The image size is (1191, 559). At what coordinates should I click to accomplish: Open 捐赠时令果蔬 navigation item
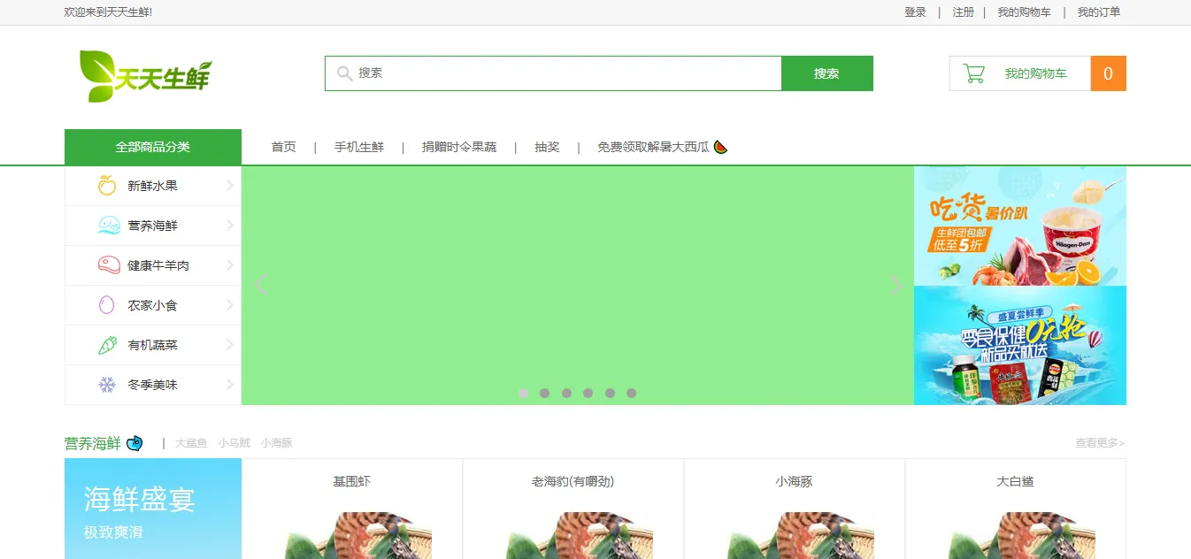[459, 147]
